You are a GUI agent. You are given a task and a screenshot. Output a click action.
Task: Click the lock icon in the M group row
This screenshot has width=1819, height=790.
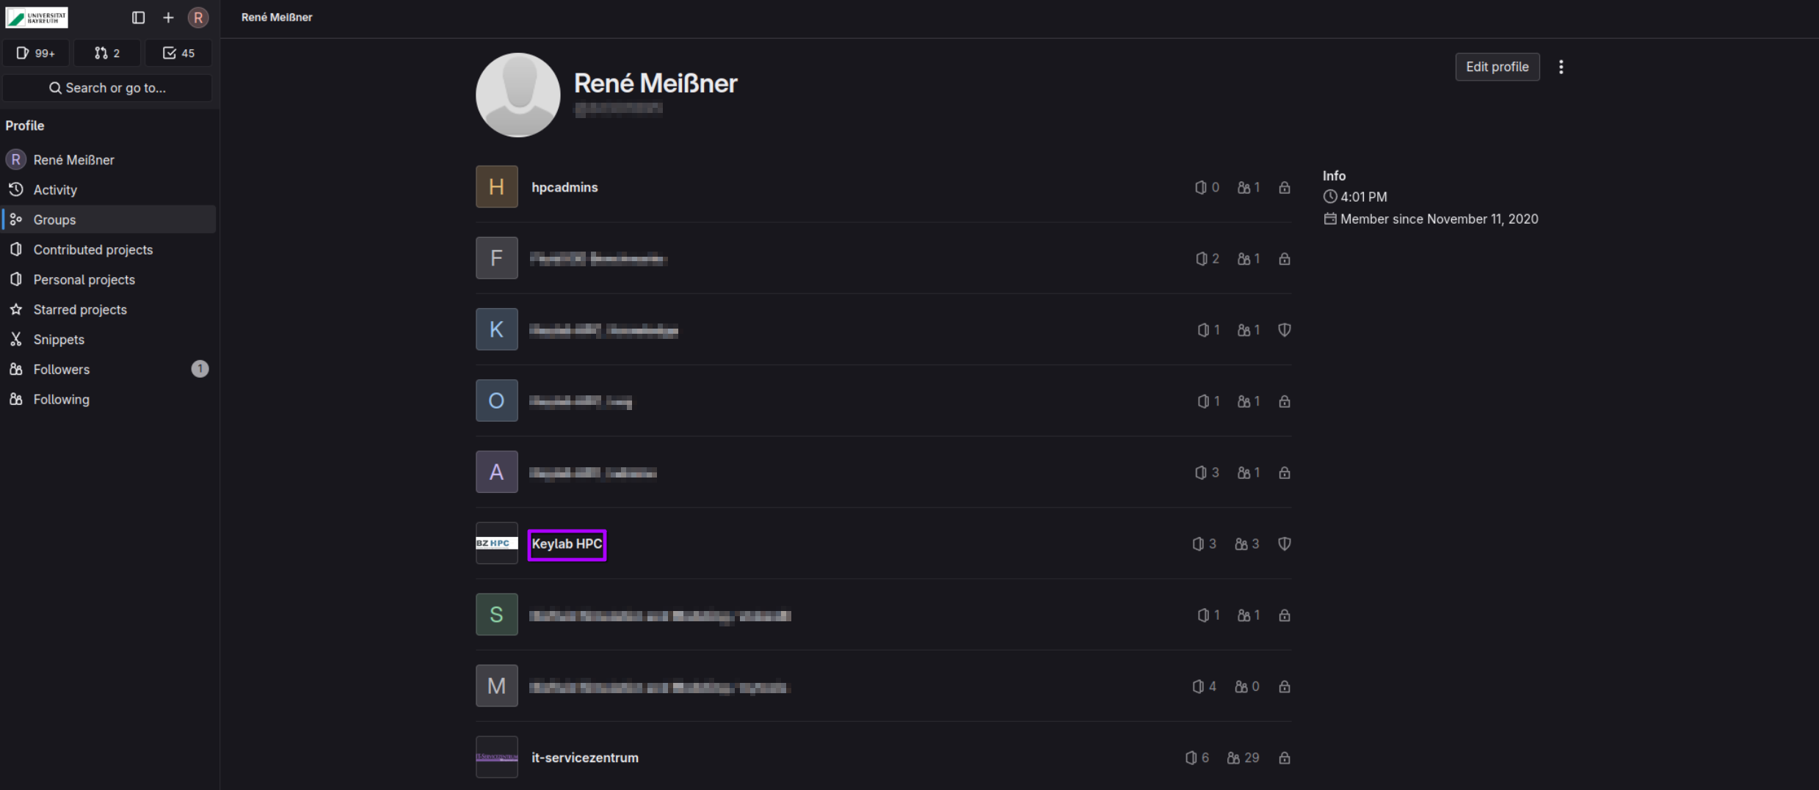pyautogui.click(x=1284, y=687)
